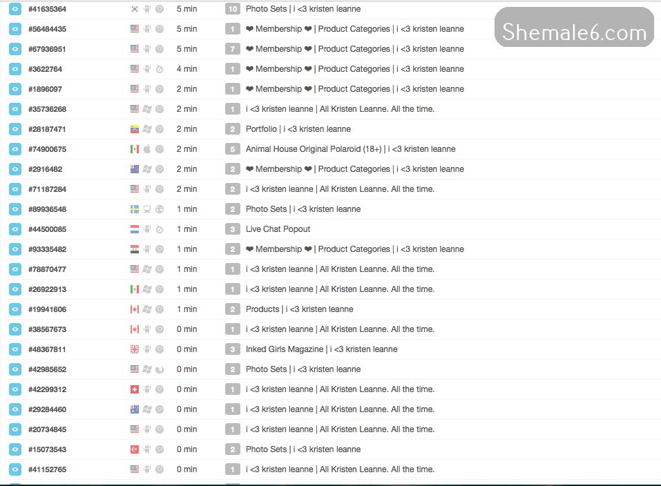Click the Windows OS icon in row #35736268
Screen dimensions: 661x486
[x=147, y=109]
